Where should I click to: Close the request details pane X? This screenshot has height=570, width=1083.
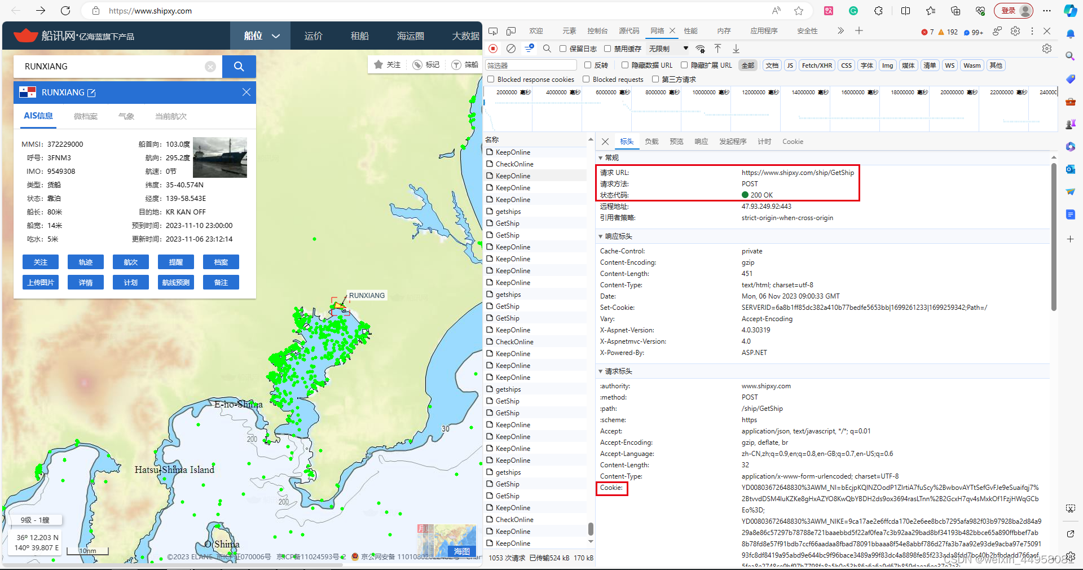click(605, 142)
